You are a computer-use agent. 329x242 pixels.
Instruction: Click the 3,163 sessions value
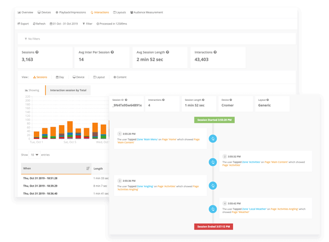click(27, 60)
